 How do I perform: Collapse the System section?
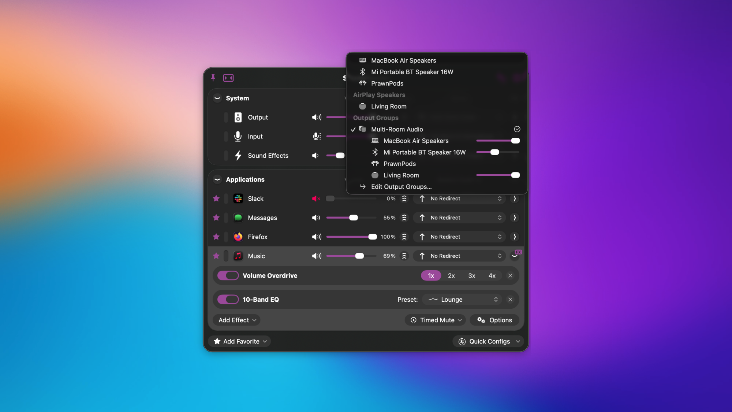(x=217, y=98)
